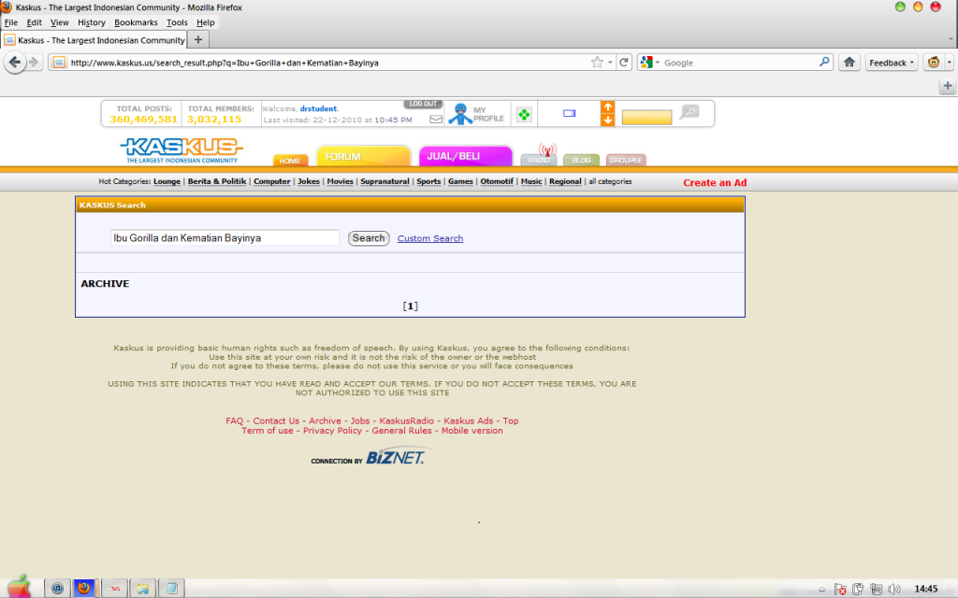Open the Supranatural category link
This screenshot has width=958, height=598.
click(385, 181)
